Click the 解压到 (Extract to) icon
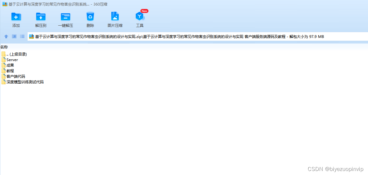Viewport: 368px width, 175px height. pyautogui.click(x=41, y=17)
